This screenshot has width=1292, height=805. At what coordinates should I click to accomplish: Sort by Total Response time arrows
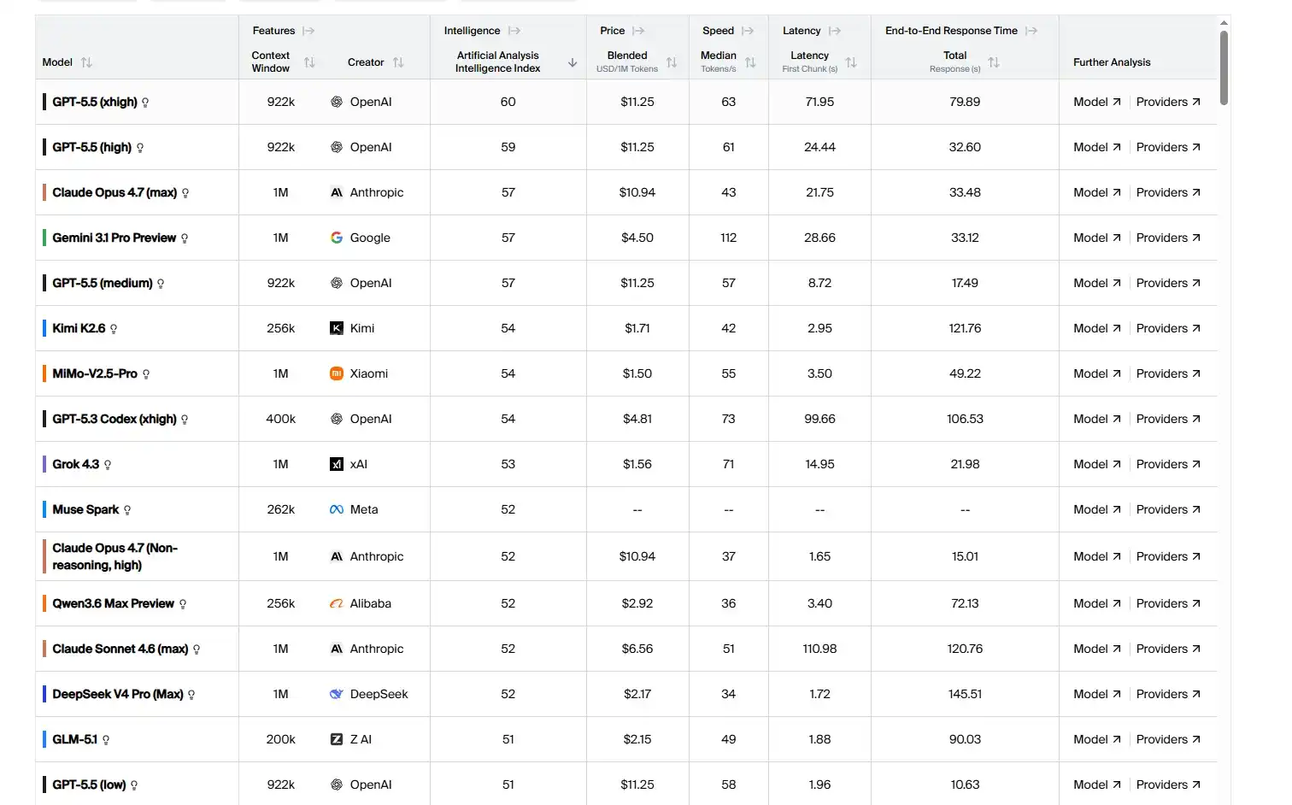994,62
